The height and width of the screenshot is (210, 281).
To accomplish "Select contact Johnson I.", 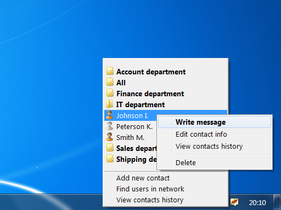I will point(131,115).
